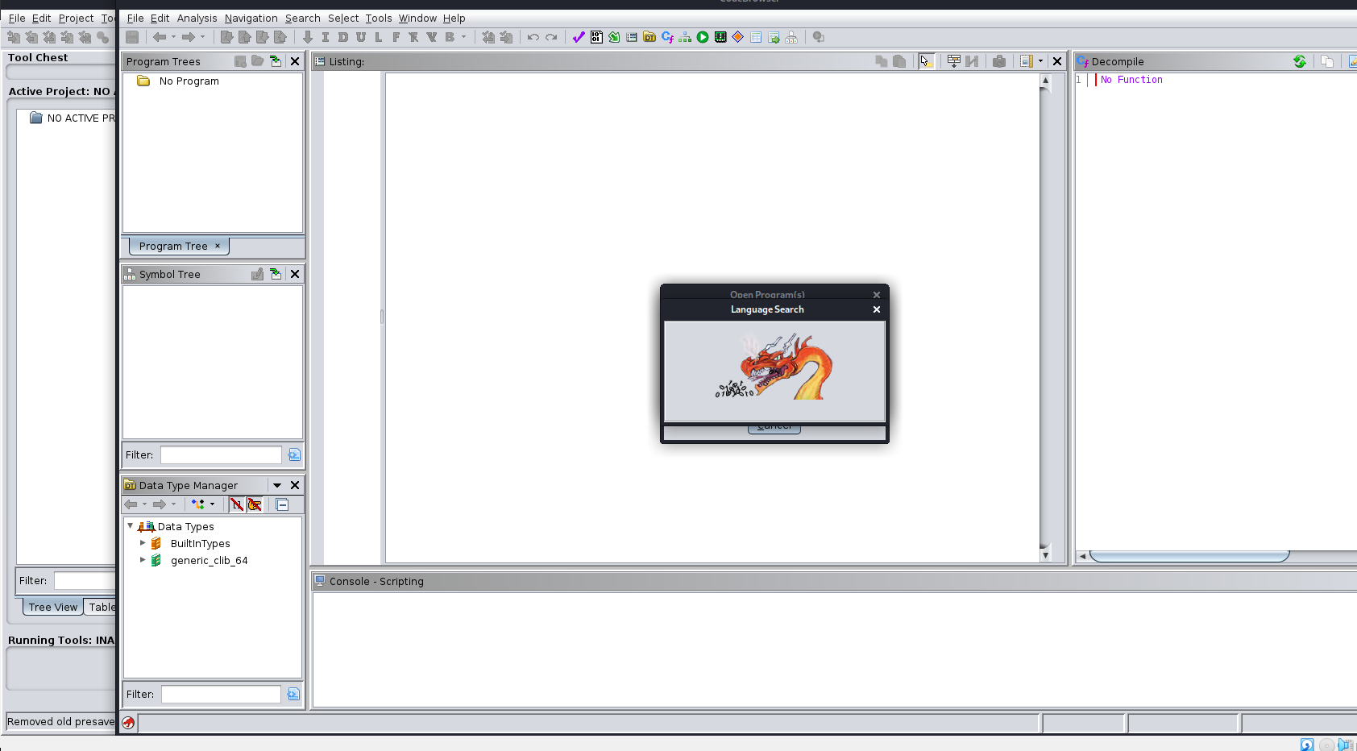Viewport: 1357px width, 751px height.
Task: Click the back navigation arrow in Data Type Manager
Action: [131, 504]
